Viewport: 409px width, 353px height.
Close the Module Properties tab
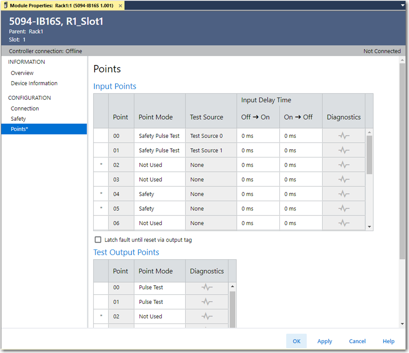120,6
